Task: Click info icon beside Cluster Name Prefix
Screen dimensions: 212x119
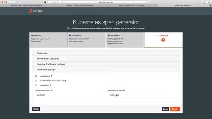Action: pyautogui.click(x=52, y=90)
